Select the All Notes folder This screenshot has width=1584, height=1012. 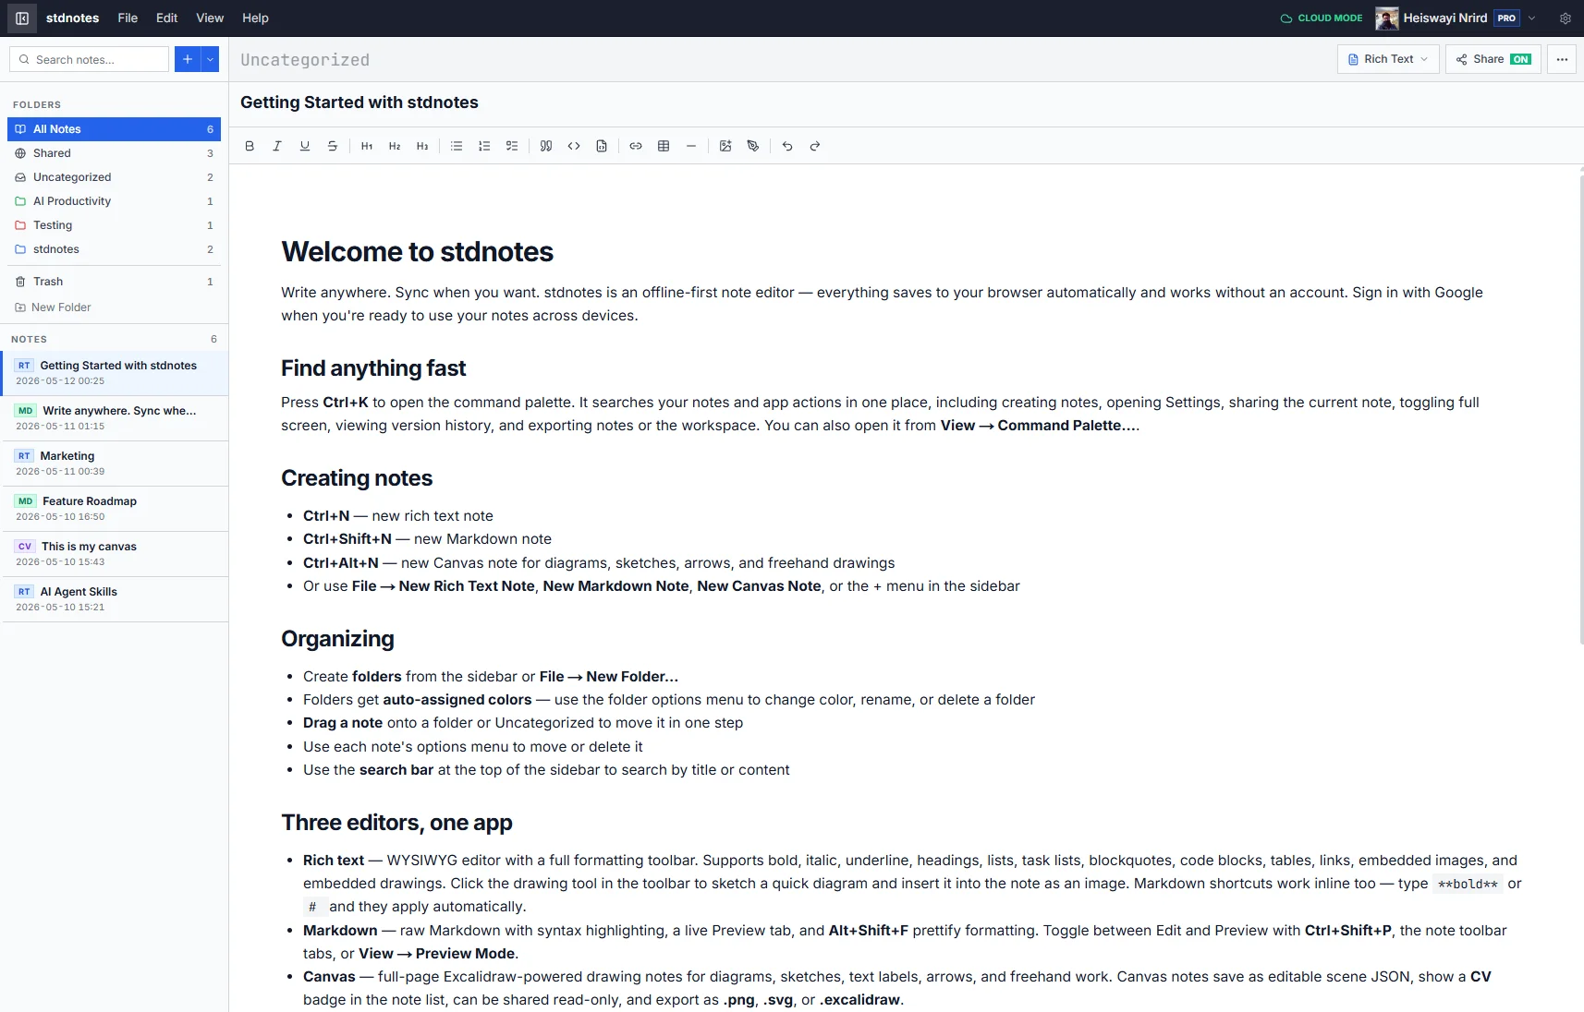point(115,129)
